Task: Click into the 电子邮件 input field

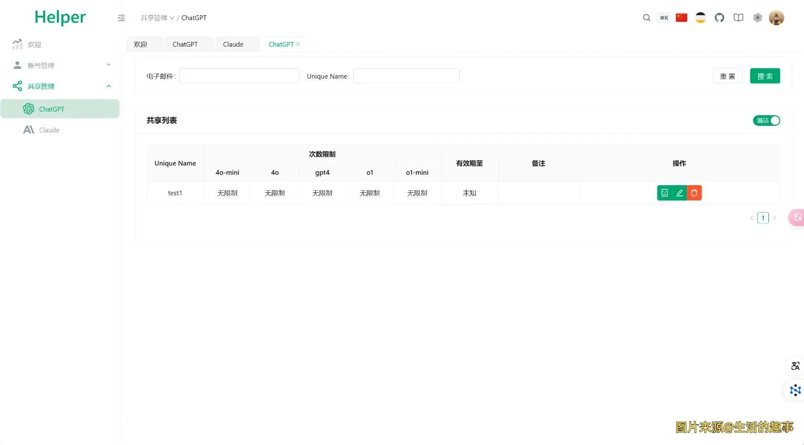Action: pos(239,76)
